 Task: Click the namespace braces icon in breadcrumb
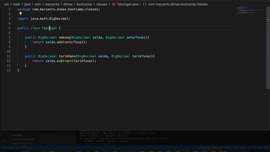point(145,4)
